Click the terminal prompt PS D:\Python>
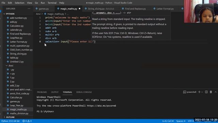The image size is (218, 123). click(45, 111)
